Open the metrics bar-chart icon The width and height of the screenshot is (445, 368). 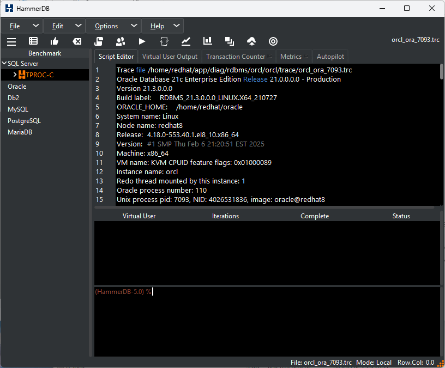point(208,41)
